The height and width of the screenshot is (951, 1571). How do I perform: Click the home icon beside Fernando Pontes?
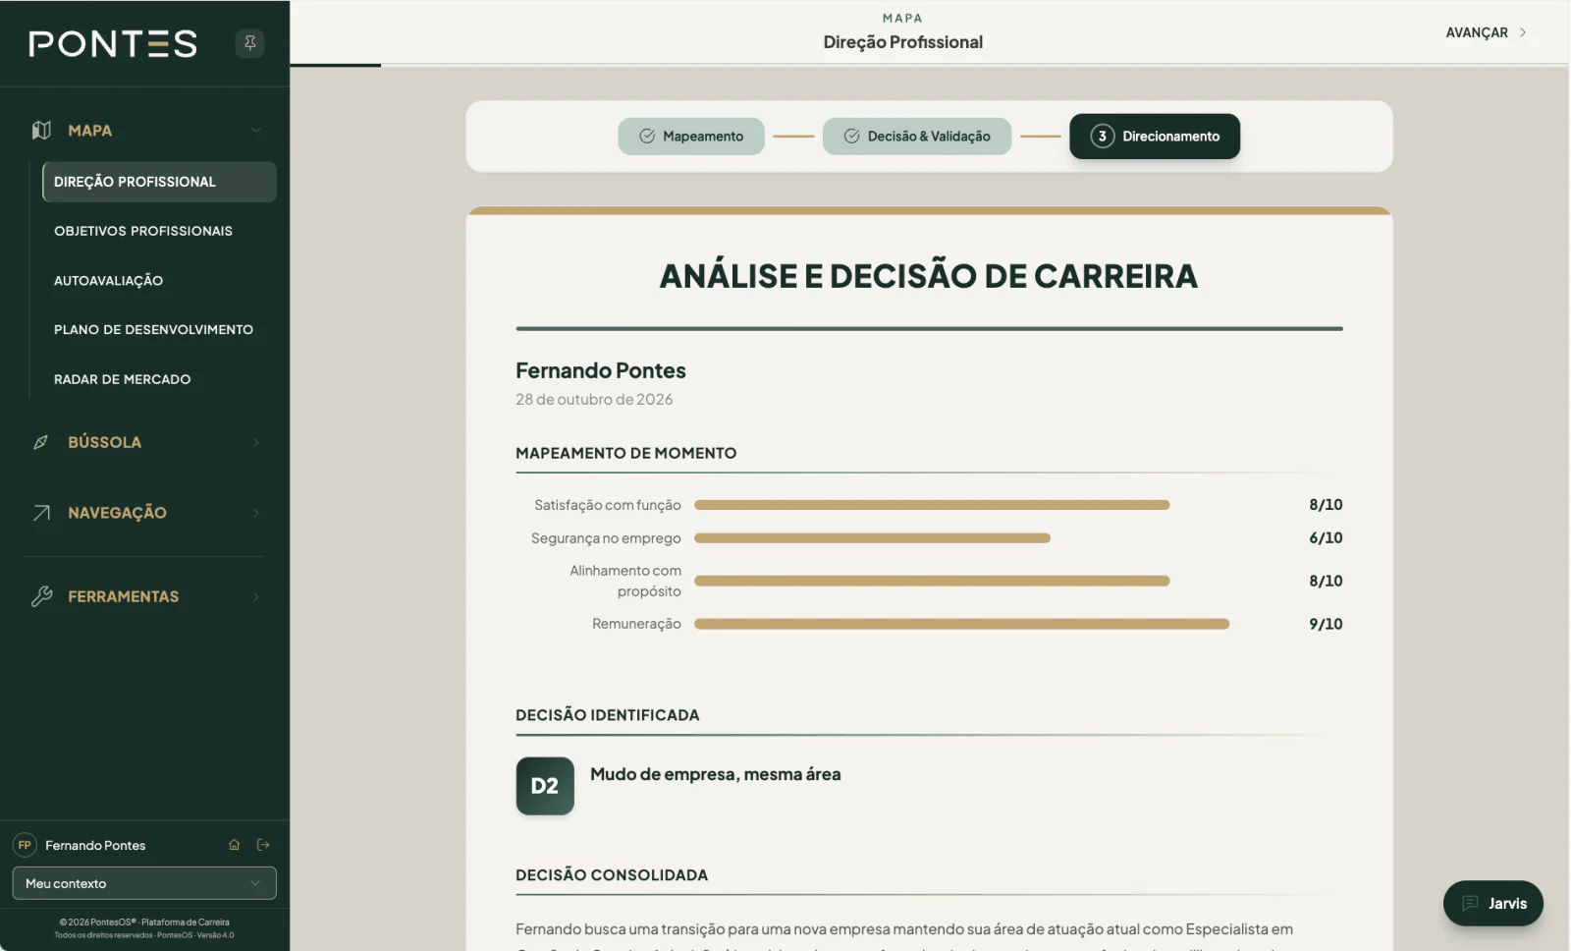[234, 845]
